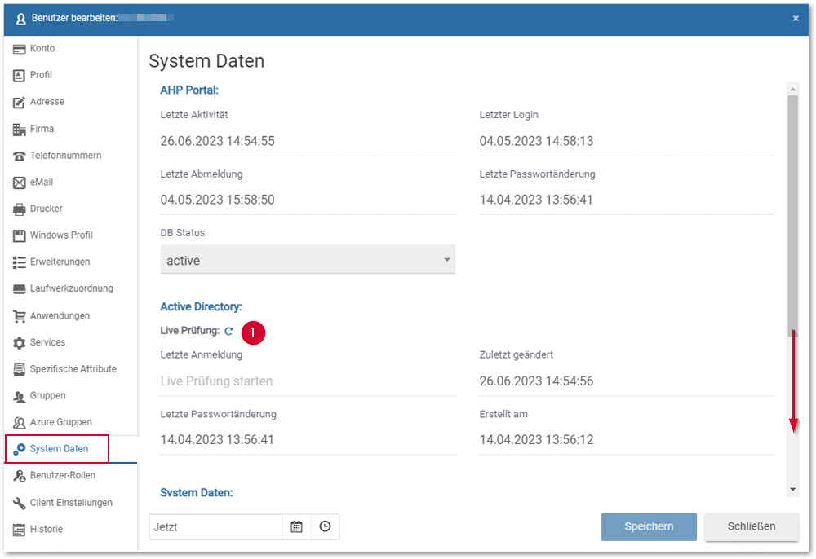Open the clock time picker icon
Image resolution: width=816 pixels, height=559 pixels.
coord(326,526)
